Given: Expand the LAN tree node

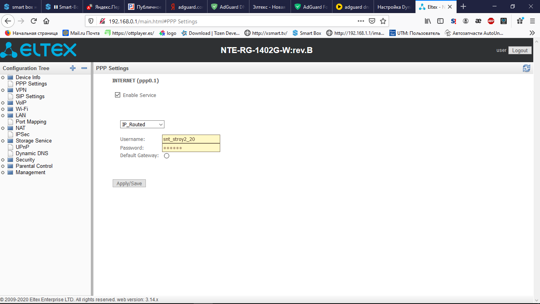Looking at the screenshot, I should click(x=3, y=116).
